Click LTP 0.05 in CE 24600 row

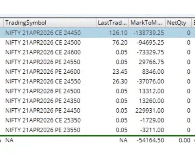pos(122,52)
